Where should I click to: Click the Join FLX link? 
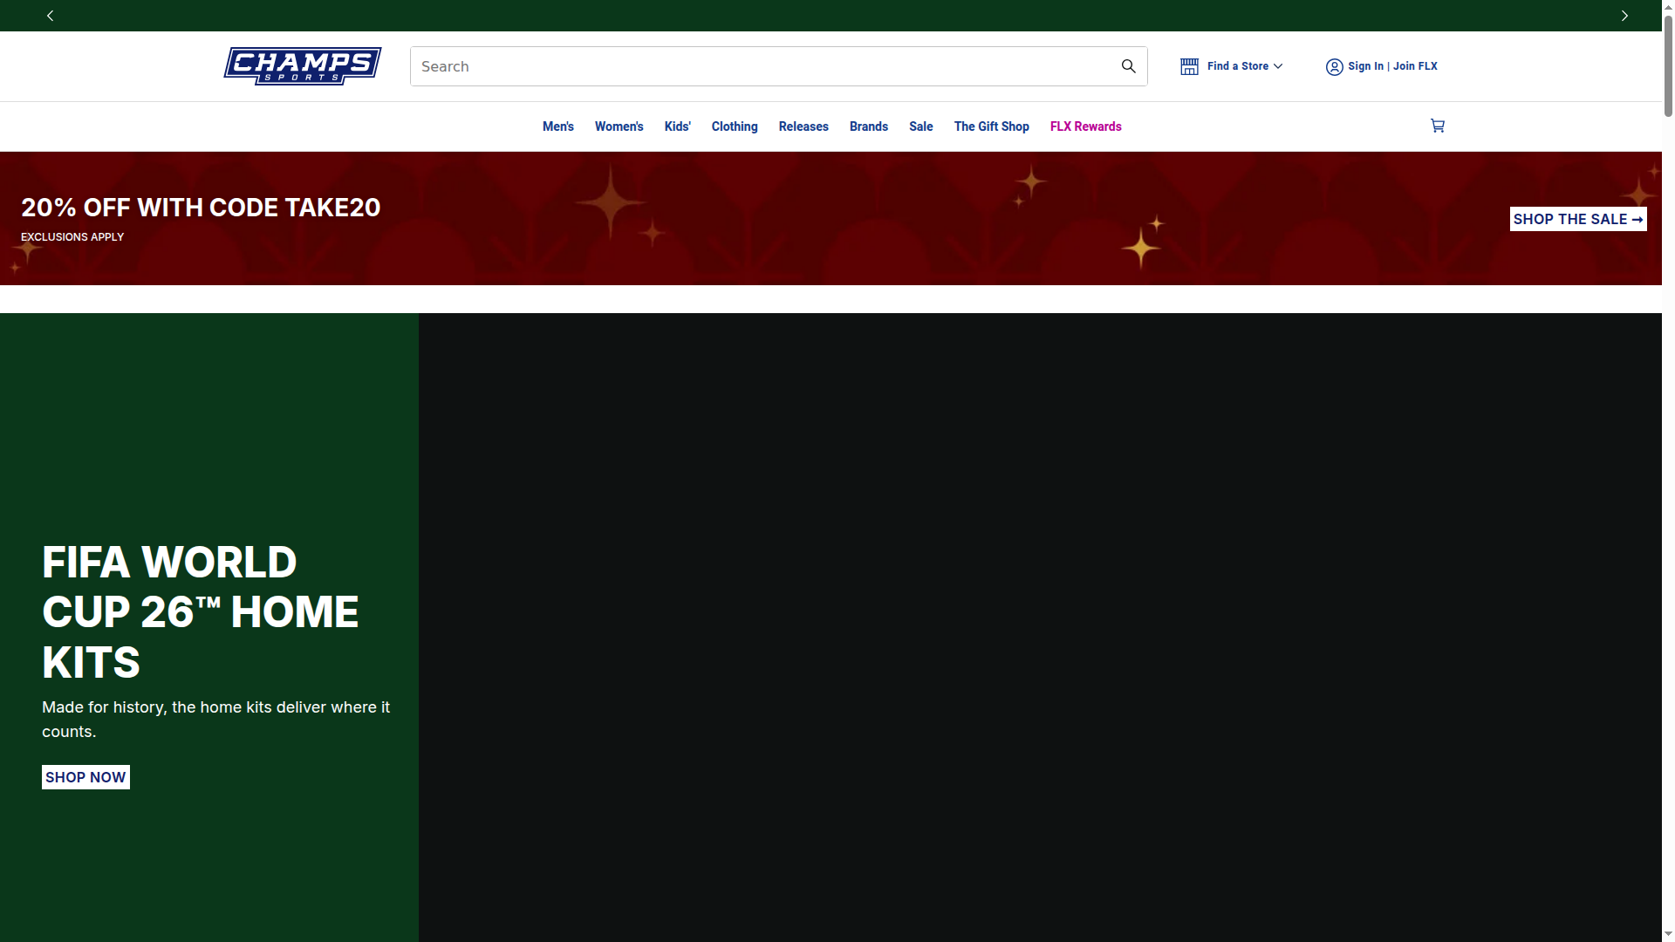[1414, 66]
